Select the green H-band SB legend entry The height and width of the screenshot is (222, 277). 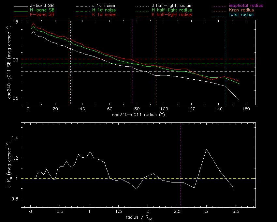coord(42,10)
